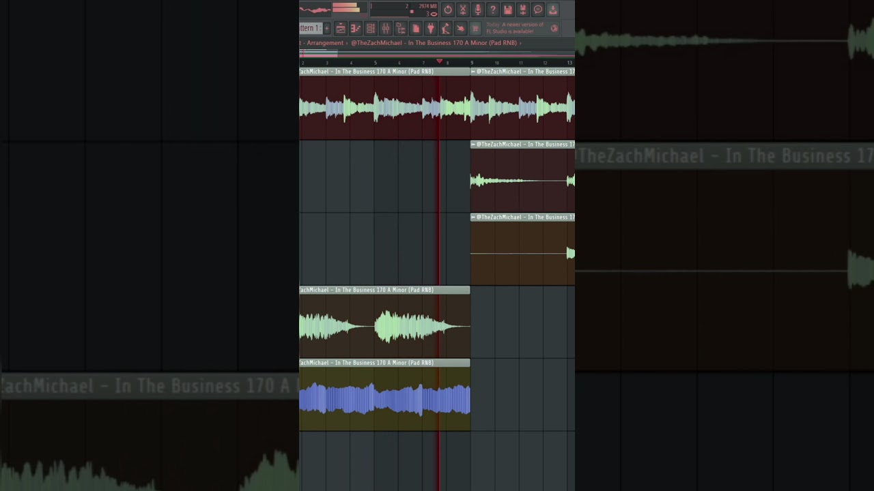Save the project with the floppy icon
Screen dimensions: 874x491
[508, 10]
